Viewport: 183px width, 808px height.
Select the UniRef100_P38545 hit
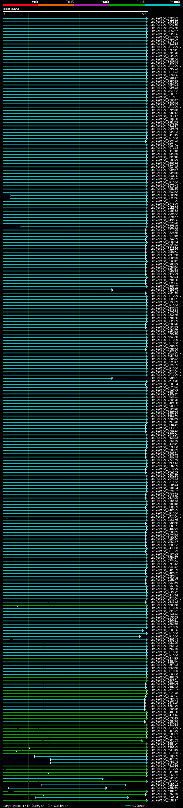[164, 709]
